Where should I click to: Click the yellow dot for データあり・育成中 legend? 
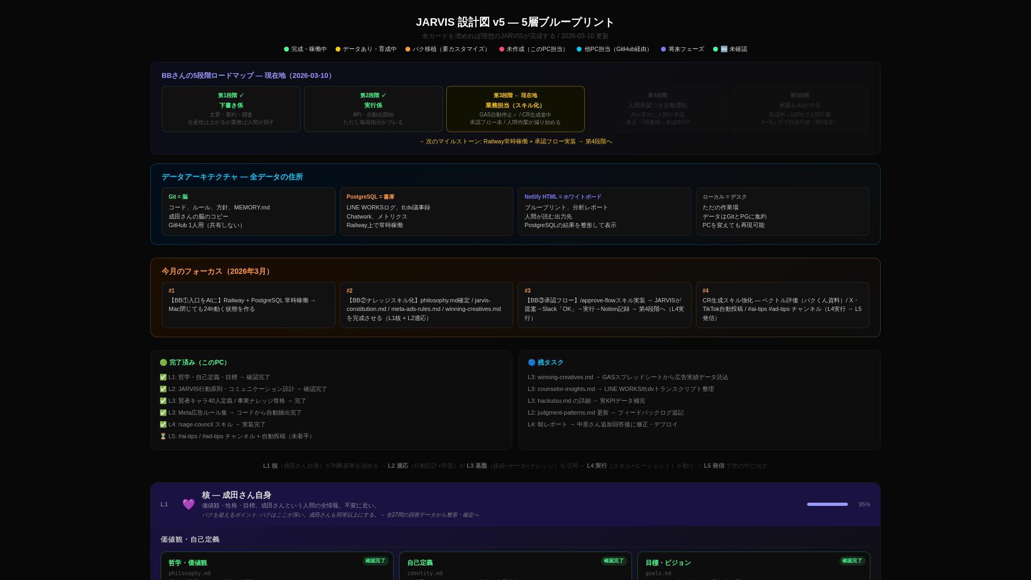(338, 49)
